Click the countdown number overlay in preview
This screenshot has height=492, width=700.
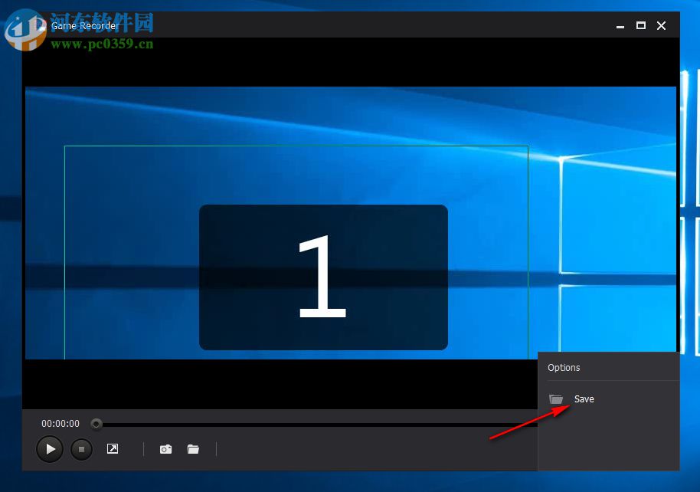(323, 277)
